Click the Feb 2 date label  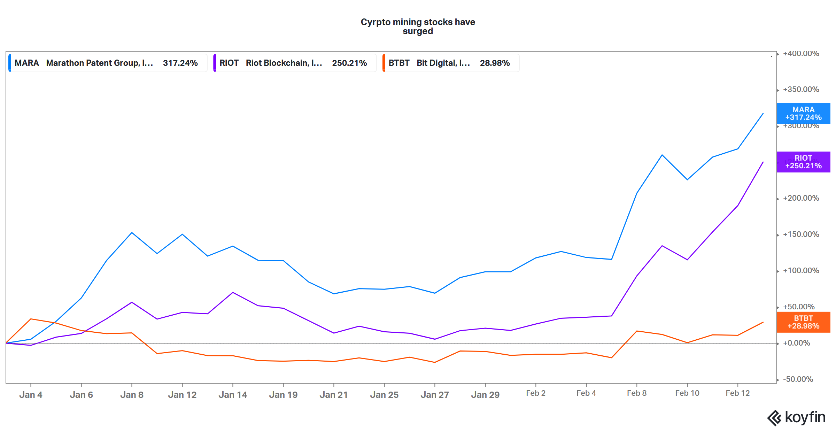tap(536, 393)
